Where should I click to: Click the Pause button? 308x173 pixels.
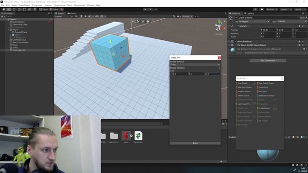point(151,10)
